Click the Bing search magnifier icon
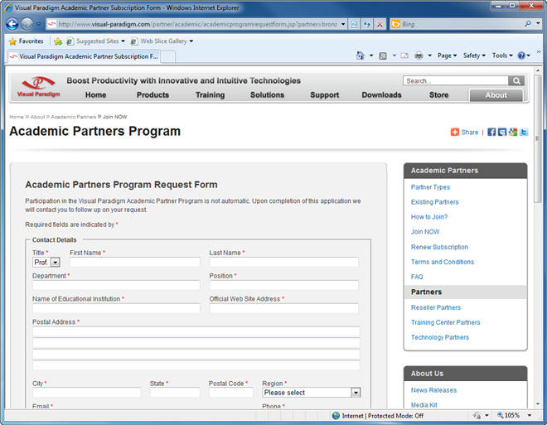547x425 pixels. click(x=528, y=24)
